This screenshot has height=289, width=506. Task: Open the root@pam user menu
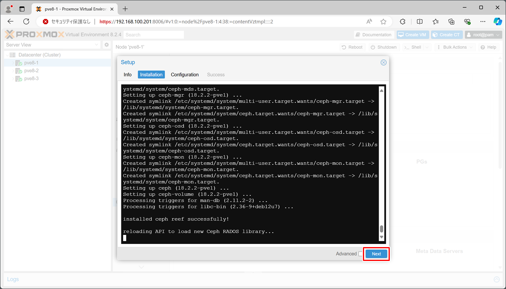[483, 35]
